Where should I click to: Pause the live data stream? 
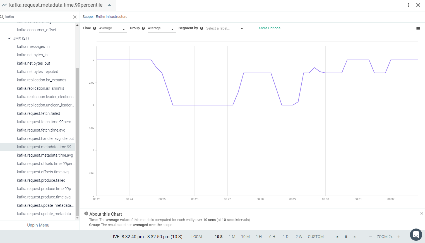point(346,237)
